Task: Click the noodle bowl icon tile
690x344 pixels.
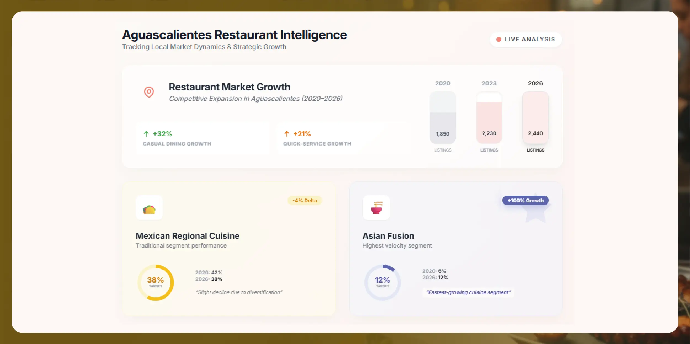Action: [376, 208]
